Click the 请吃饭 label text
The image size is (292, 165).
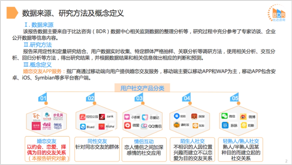click(185, 125)
